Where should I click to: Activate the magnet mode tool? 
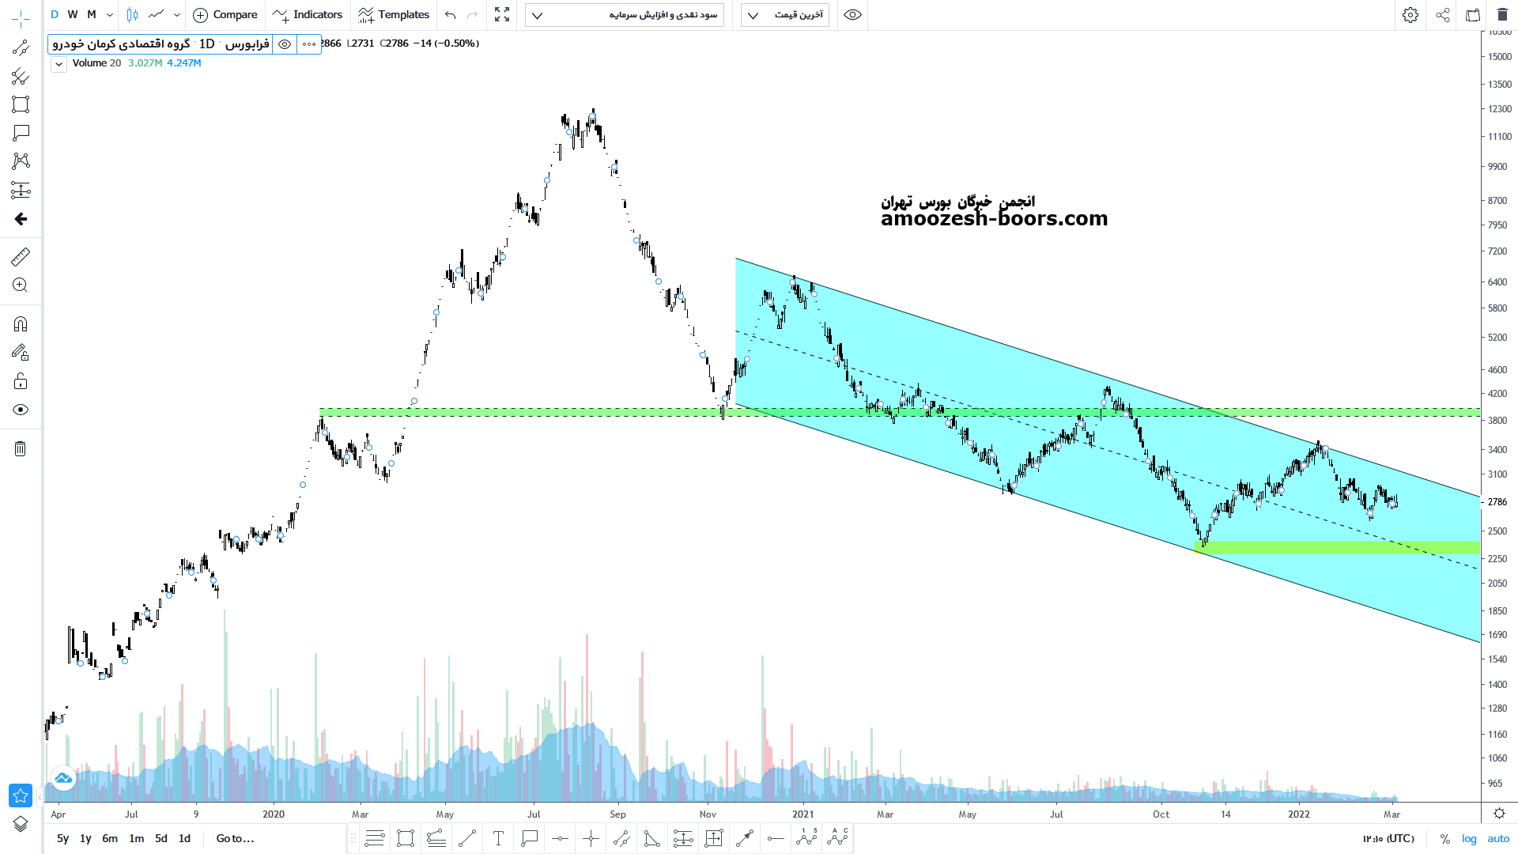21,324
